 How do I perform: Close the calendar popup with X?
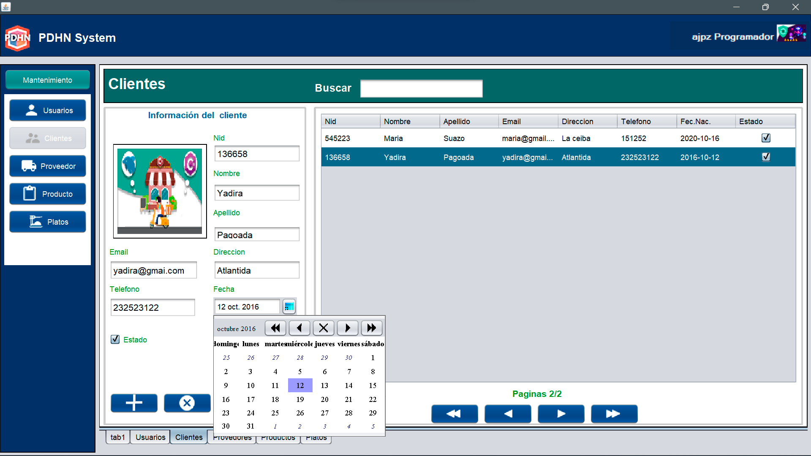(x=324, y=328)
